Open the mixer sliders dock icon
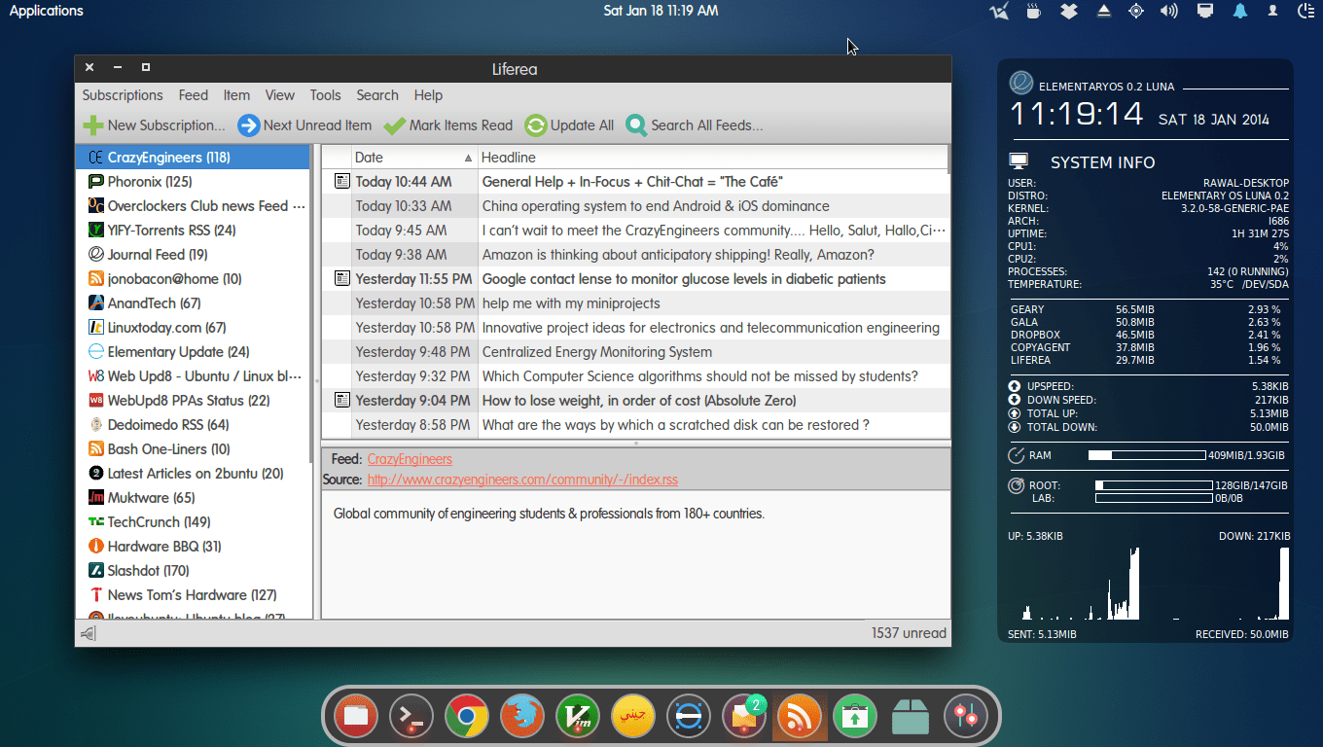 pyautogui.click(x=966, y=718)
